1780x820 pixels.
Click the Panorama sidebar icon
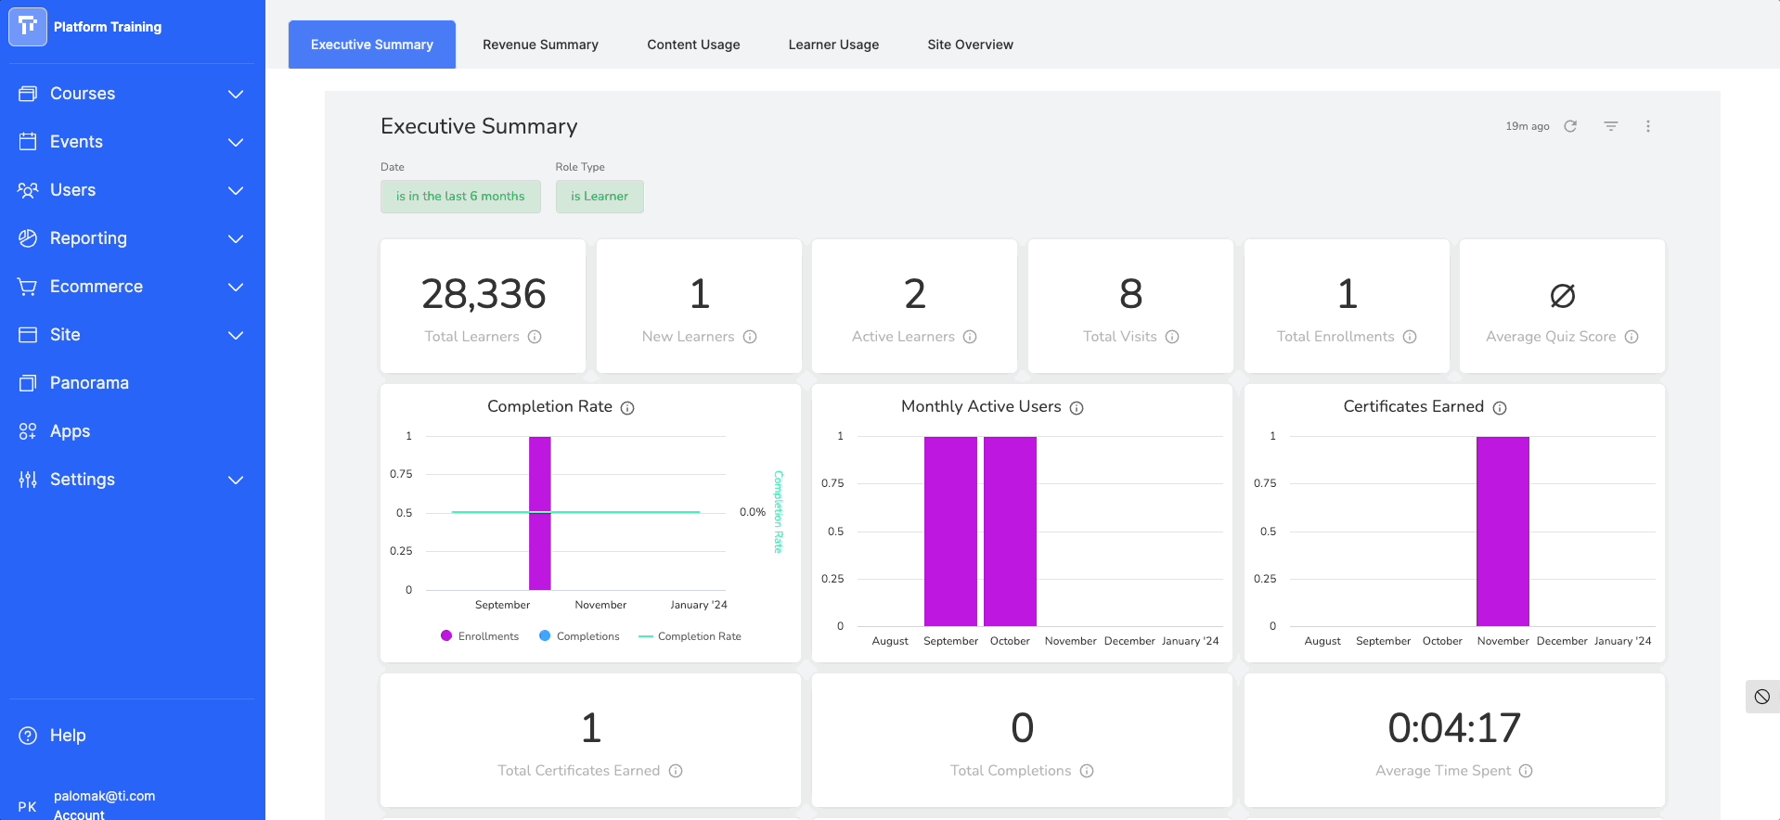click(28, 383)
